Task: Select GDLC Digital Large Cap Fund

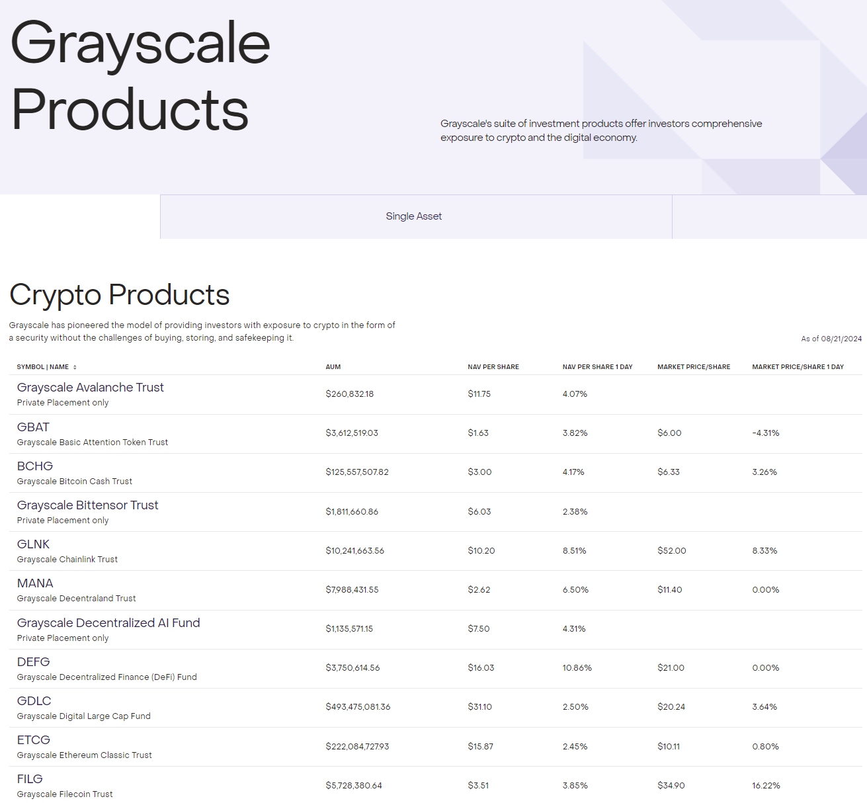Action: coord(34,700)
